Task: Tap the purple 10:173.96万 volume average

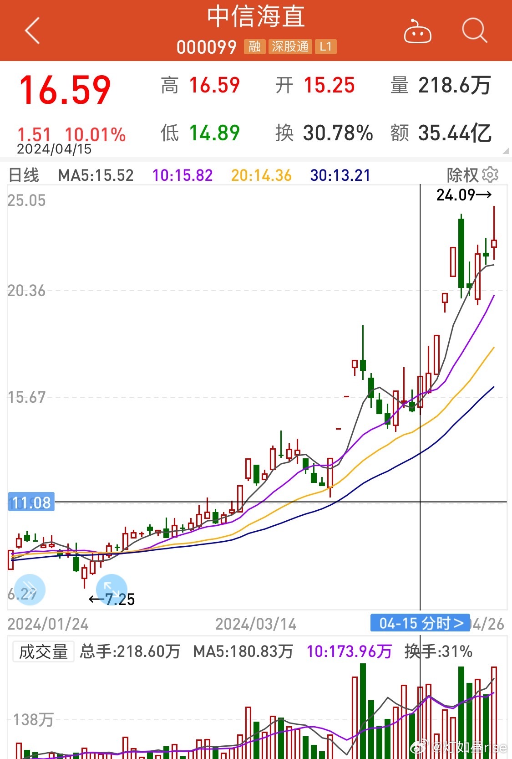Action: (349, 651)
